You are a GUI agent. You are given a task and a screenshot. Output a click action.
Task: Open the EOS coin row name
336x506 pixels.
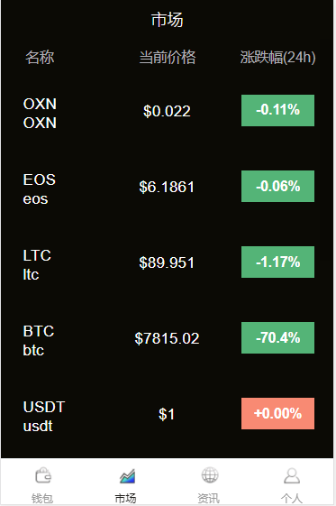click(39, 189)
